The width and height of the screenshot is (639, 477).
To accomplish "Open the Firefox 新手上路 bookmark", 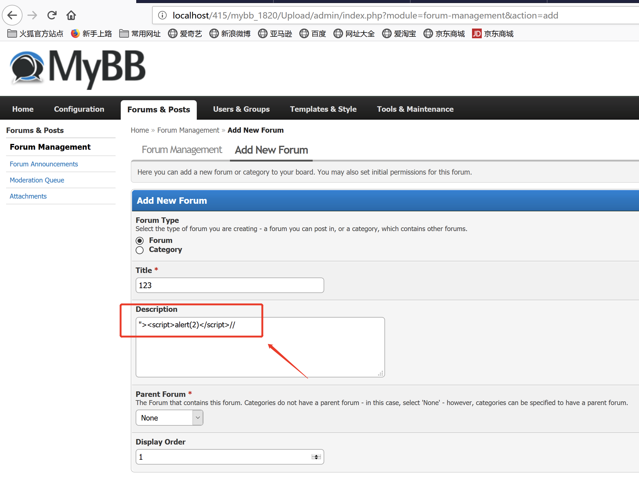I will point(91,33).
